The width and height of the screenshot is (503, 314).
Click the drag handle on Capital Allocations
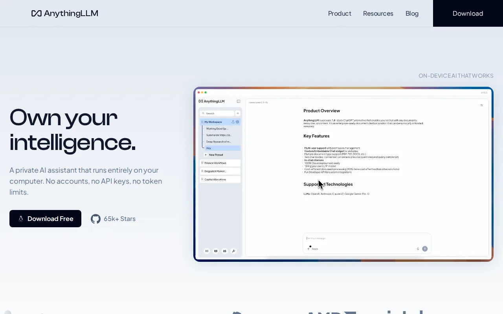coord(202,179)
